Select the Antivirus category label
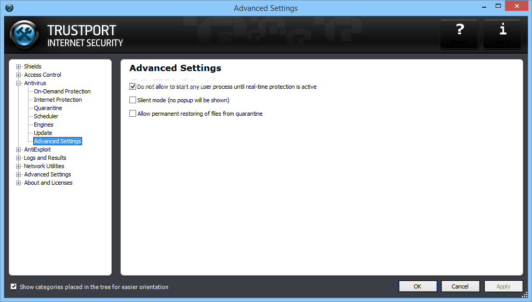 point(35,83)
